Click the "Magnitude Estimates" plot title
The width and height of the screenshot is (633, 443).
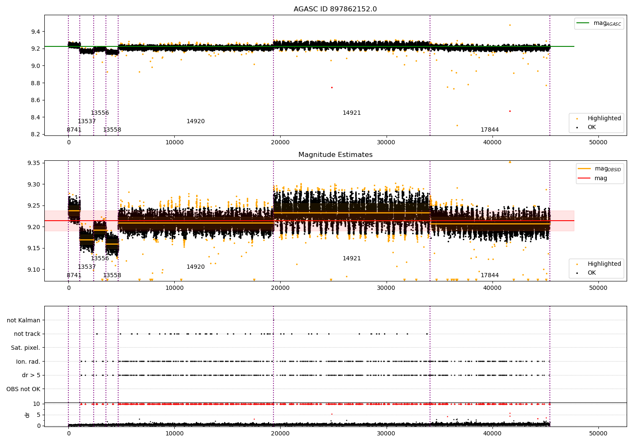(335, 155)
